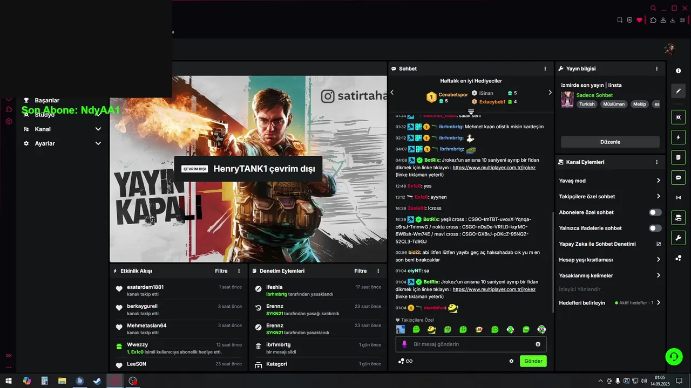691x388 pixels.
Task: Open the Sohbet panel three-dot menu
Action: tap(545, 69)
